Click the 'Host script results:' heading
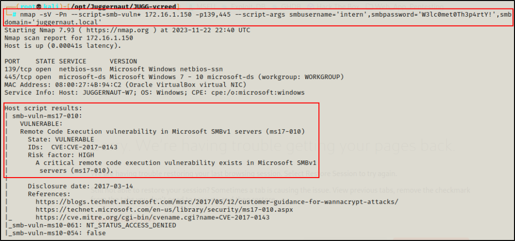Screen dimensions: 515x241 [43, 108]
